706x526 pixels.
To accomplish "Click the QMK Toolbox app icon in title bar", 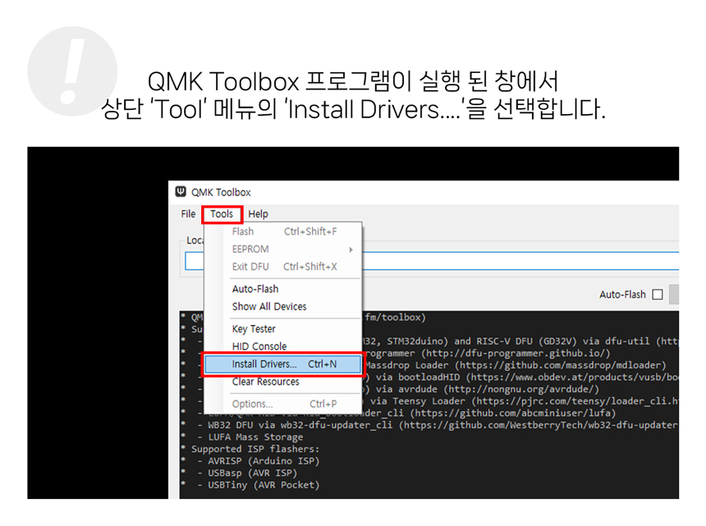I will 181,192.
